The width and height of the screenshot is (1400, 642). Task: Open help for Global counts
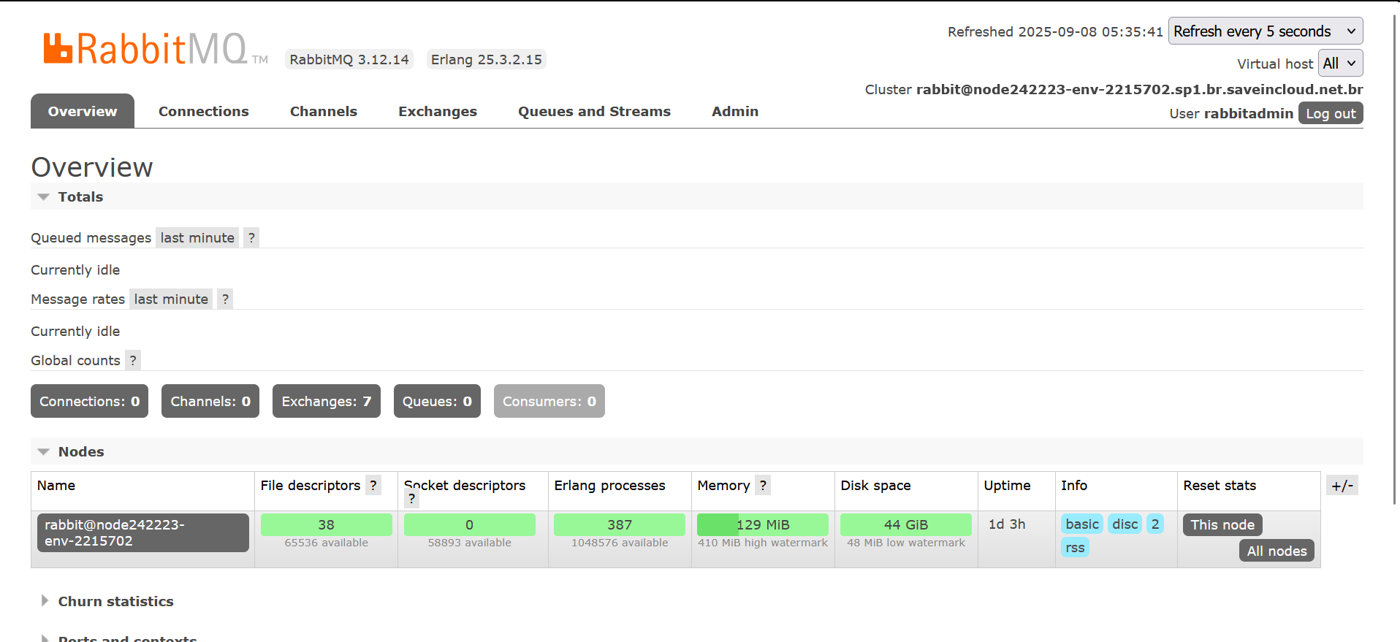tap(133, 360)
